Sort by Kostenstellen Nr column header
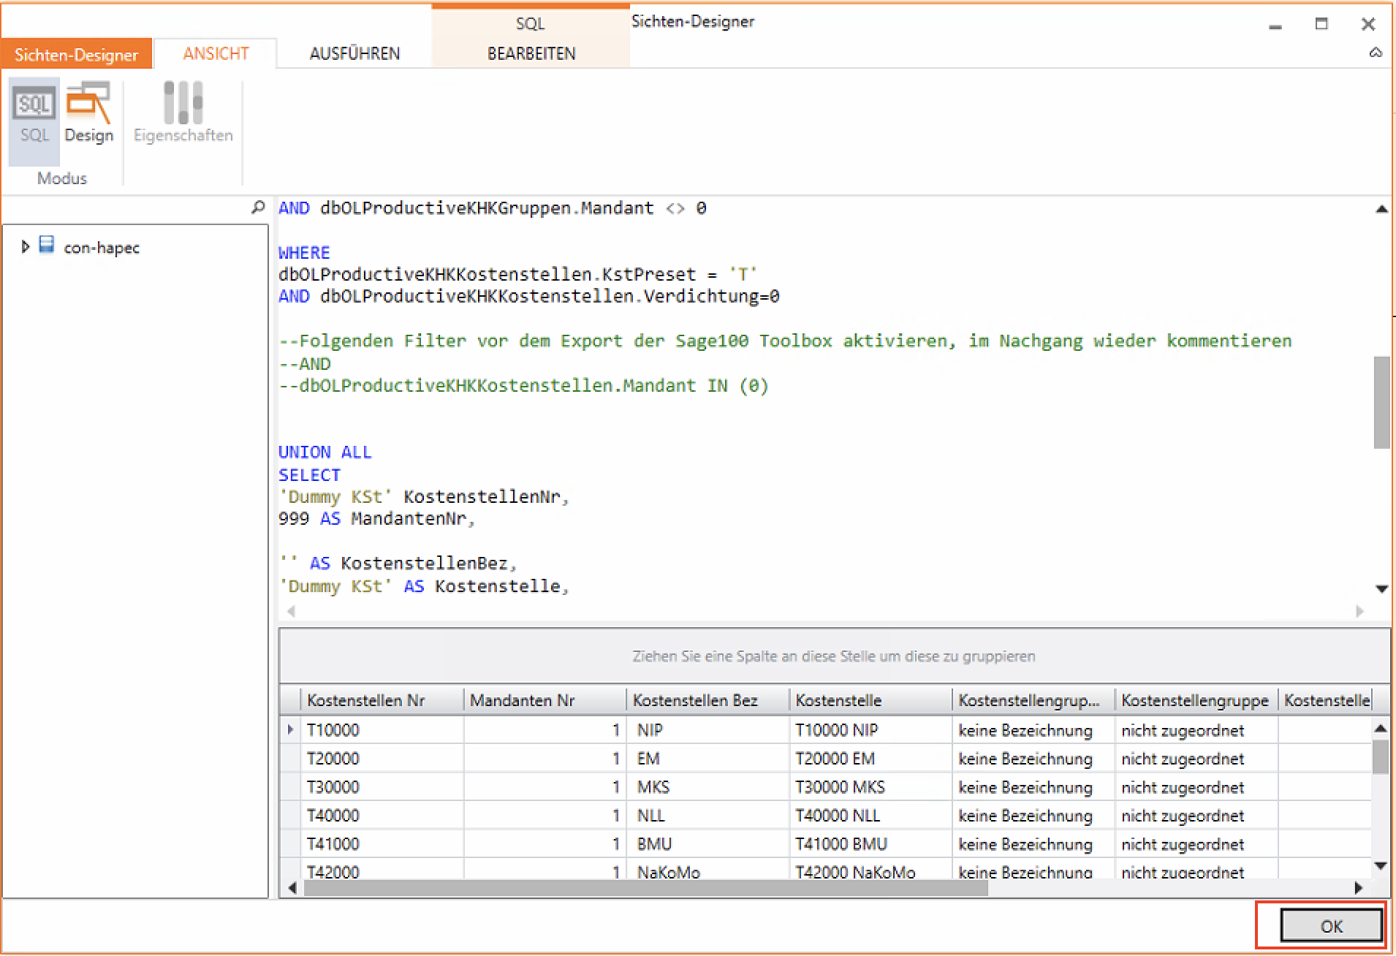This screenshot has height=956, width=1396. pyautogui.click(x=365, y=700)
